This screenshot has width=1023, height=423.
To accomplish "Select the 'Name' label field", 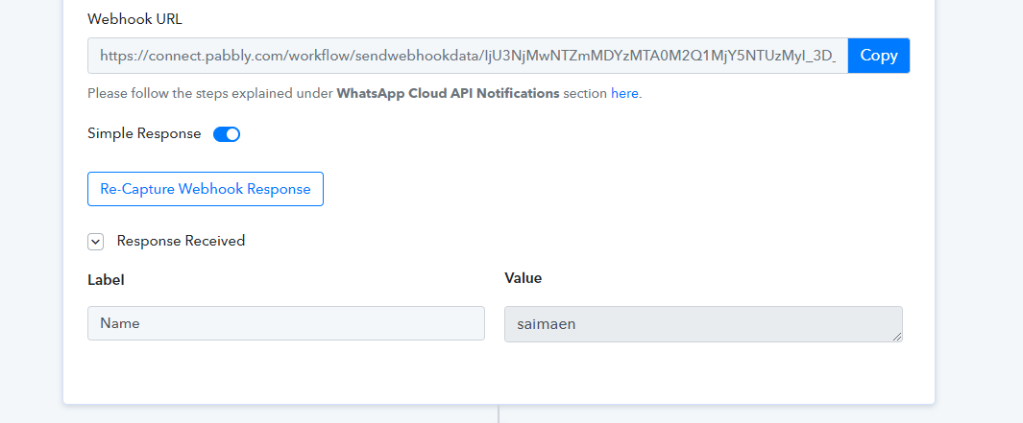I will [x=285, y=323].
